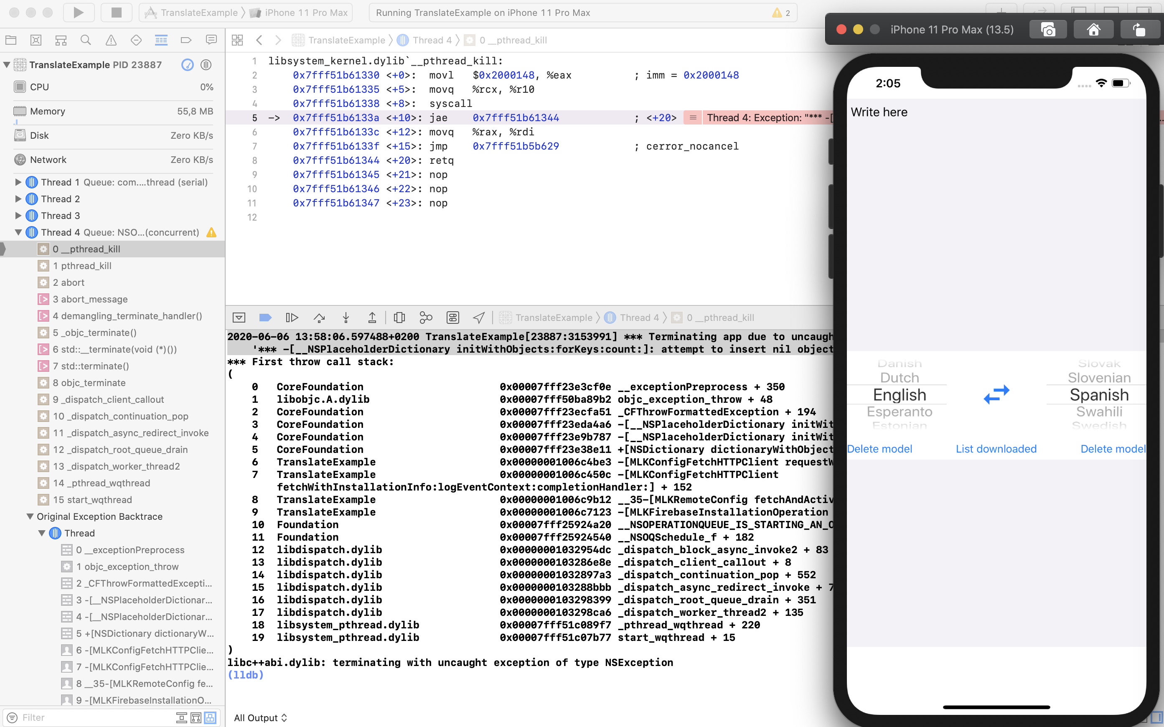Click Thread 4 in editor jump bar
The height and width of the screenshot is (727, 1164).
pyautogui.click(x=425, y=40)
